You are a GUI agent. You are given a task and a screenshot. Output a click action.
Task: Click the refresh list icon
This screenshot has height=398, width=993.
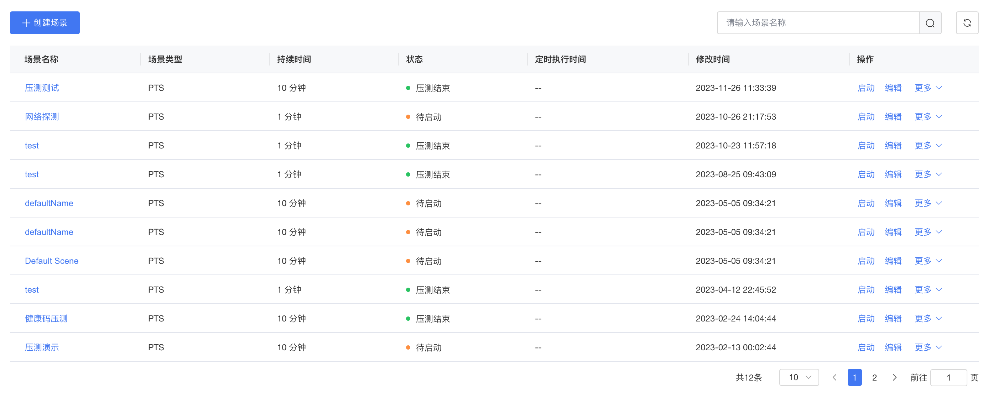click(966, 23)
